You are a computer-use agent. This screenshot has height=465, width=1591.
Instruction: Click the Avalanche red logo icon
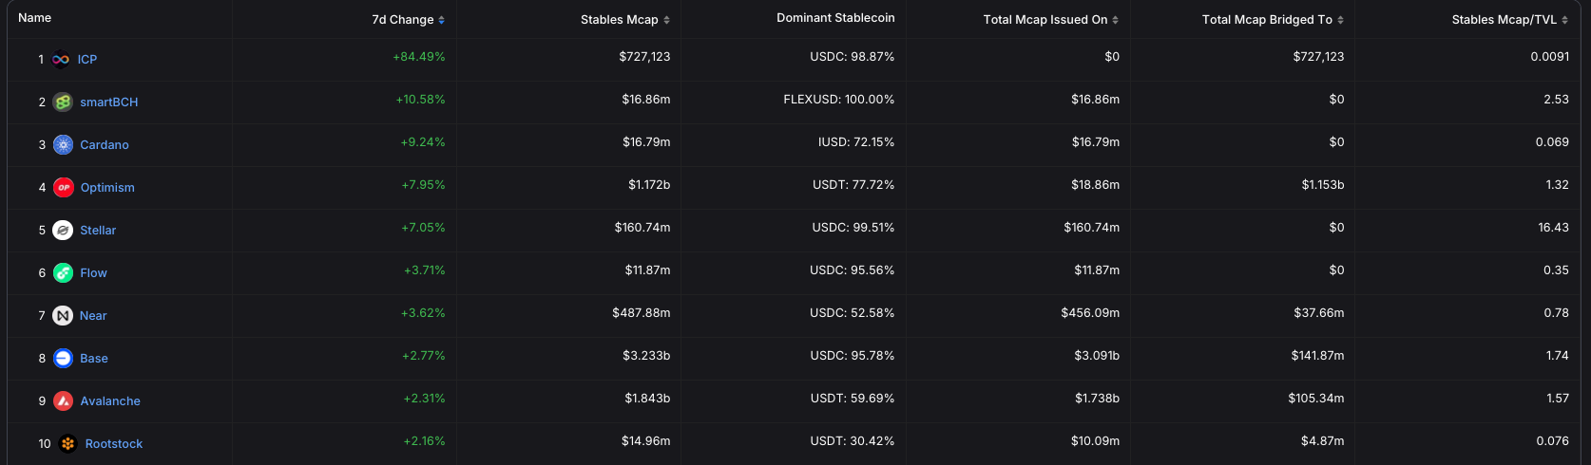pyautogui.click(x=63, y=400)
